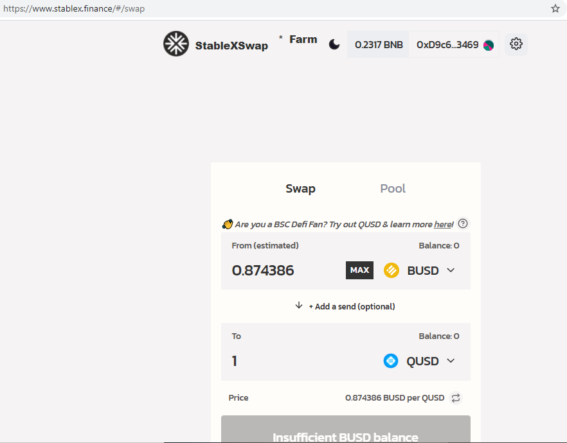Open the Farm menu item

pyautogui.click(x=303, y=39)
